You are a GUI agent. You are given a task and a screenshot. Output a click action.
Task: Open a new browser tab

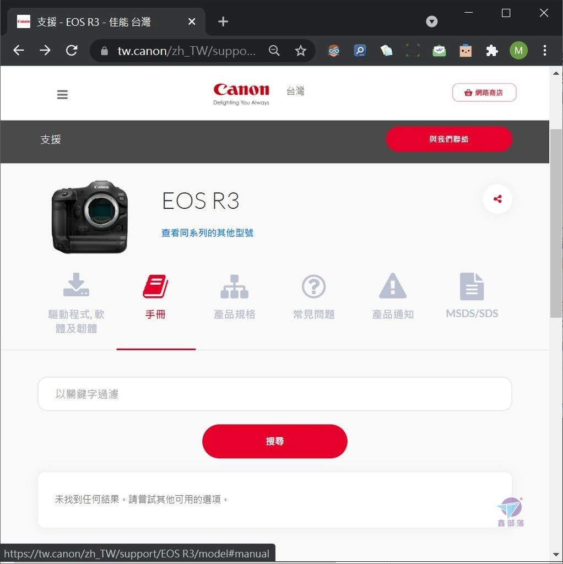click(223, 21)
